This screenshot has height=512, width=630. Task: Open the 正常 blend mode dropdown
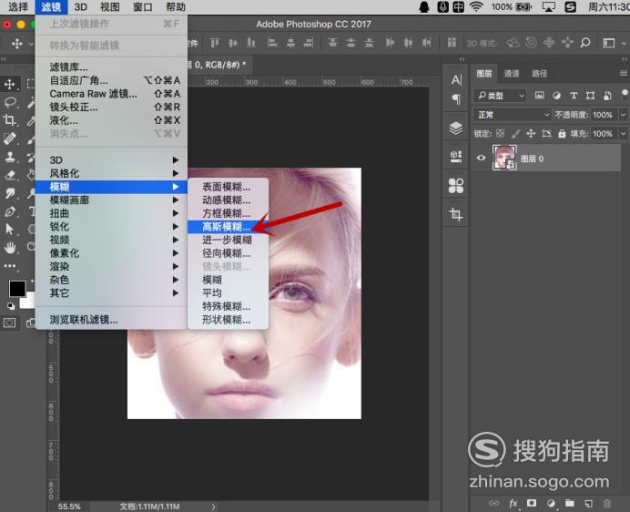(x=512, y=115)
